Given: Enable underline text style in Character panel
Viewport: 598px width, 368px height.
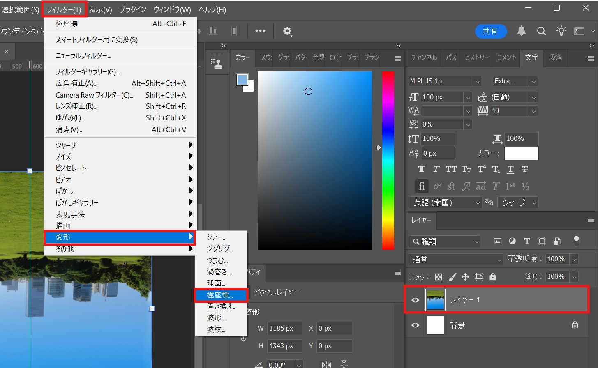Looking at the screenshot, I should tap(510, 169).
